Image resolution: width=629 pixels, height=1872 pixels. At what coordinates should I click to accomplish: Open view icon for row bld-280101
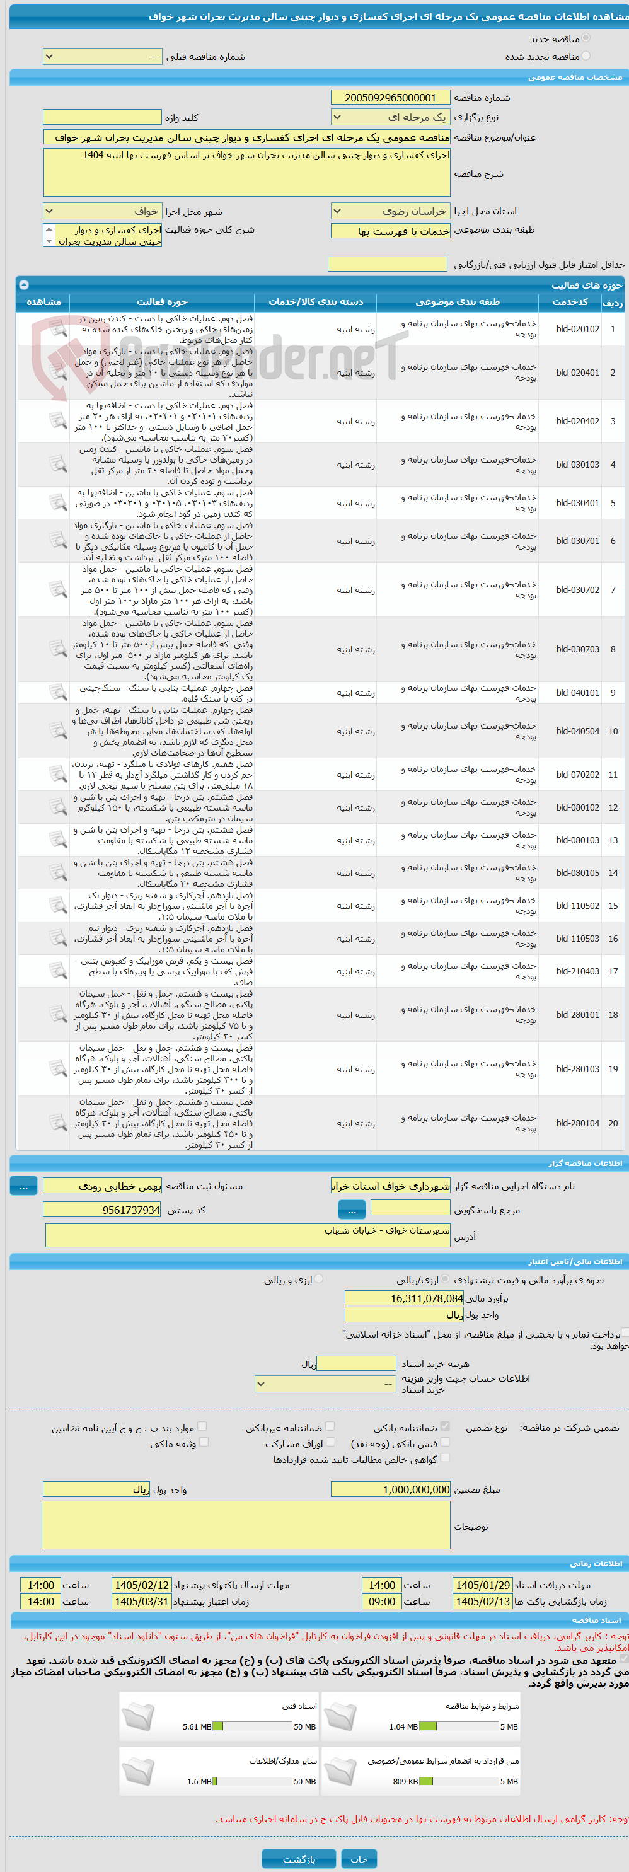pyautogui.click(x=58, y=1015)
